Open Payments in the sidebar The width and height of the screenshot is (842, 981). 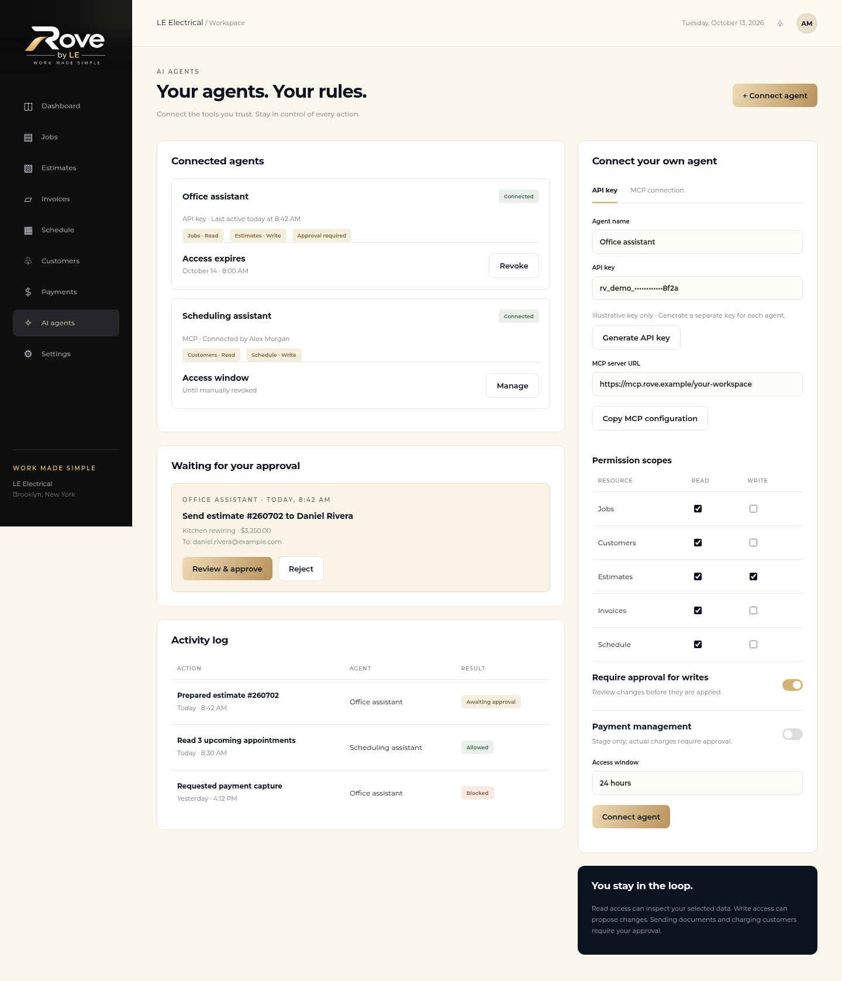coord(66,292)
